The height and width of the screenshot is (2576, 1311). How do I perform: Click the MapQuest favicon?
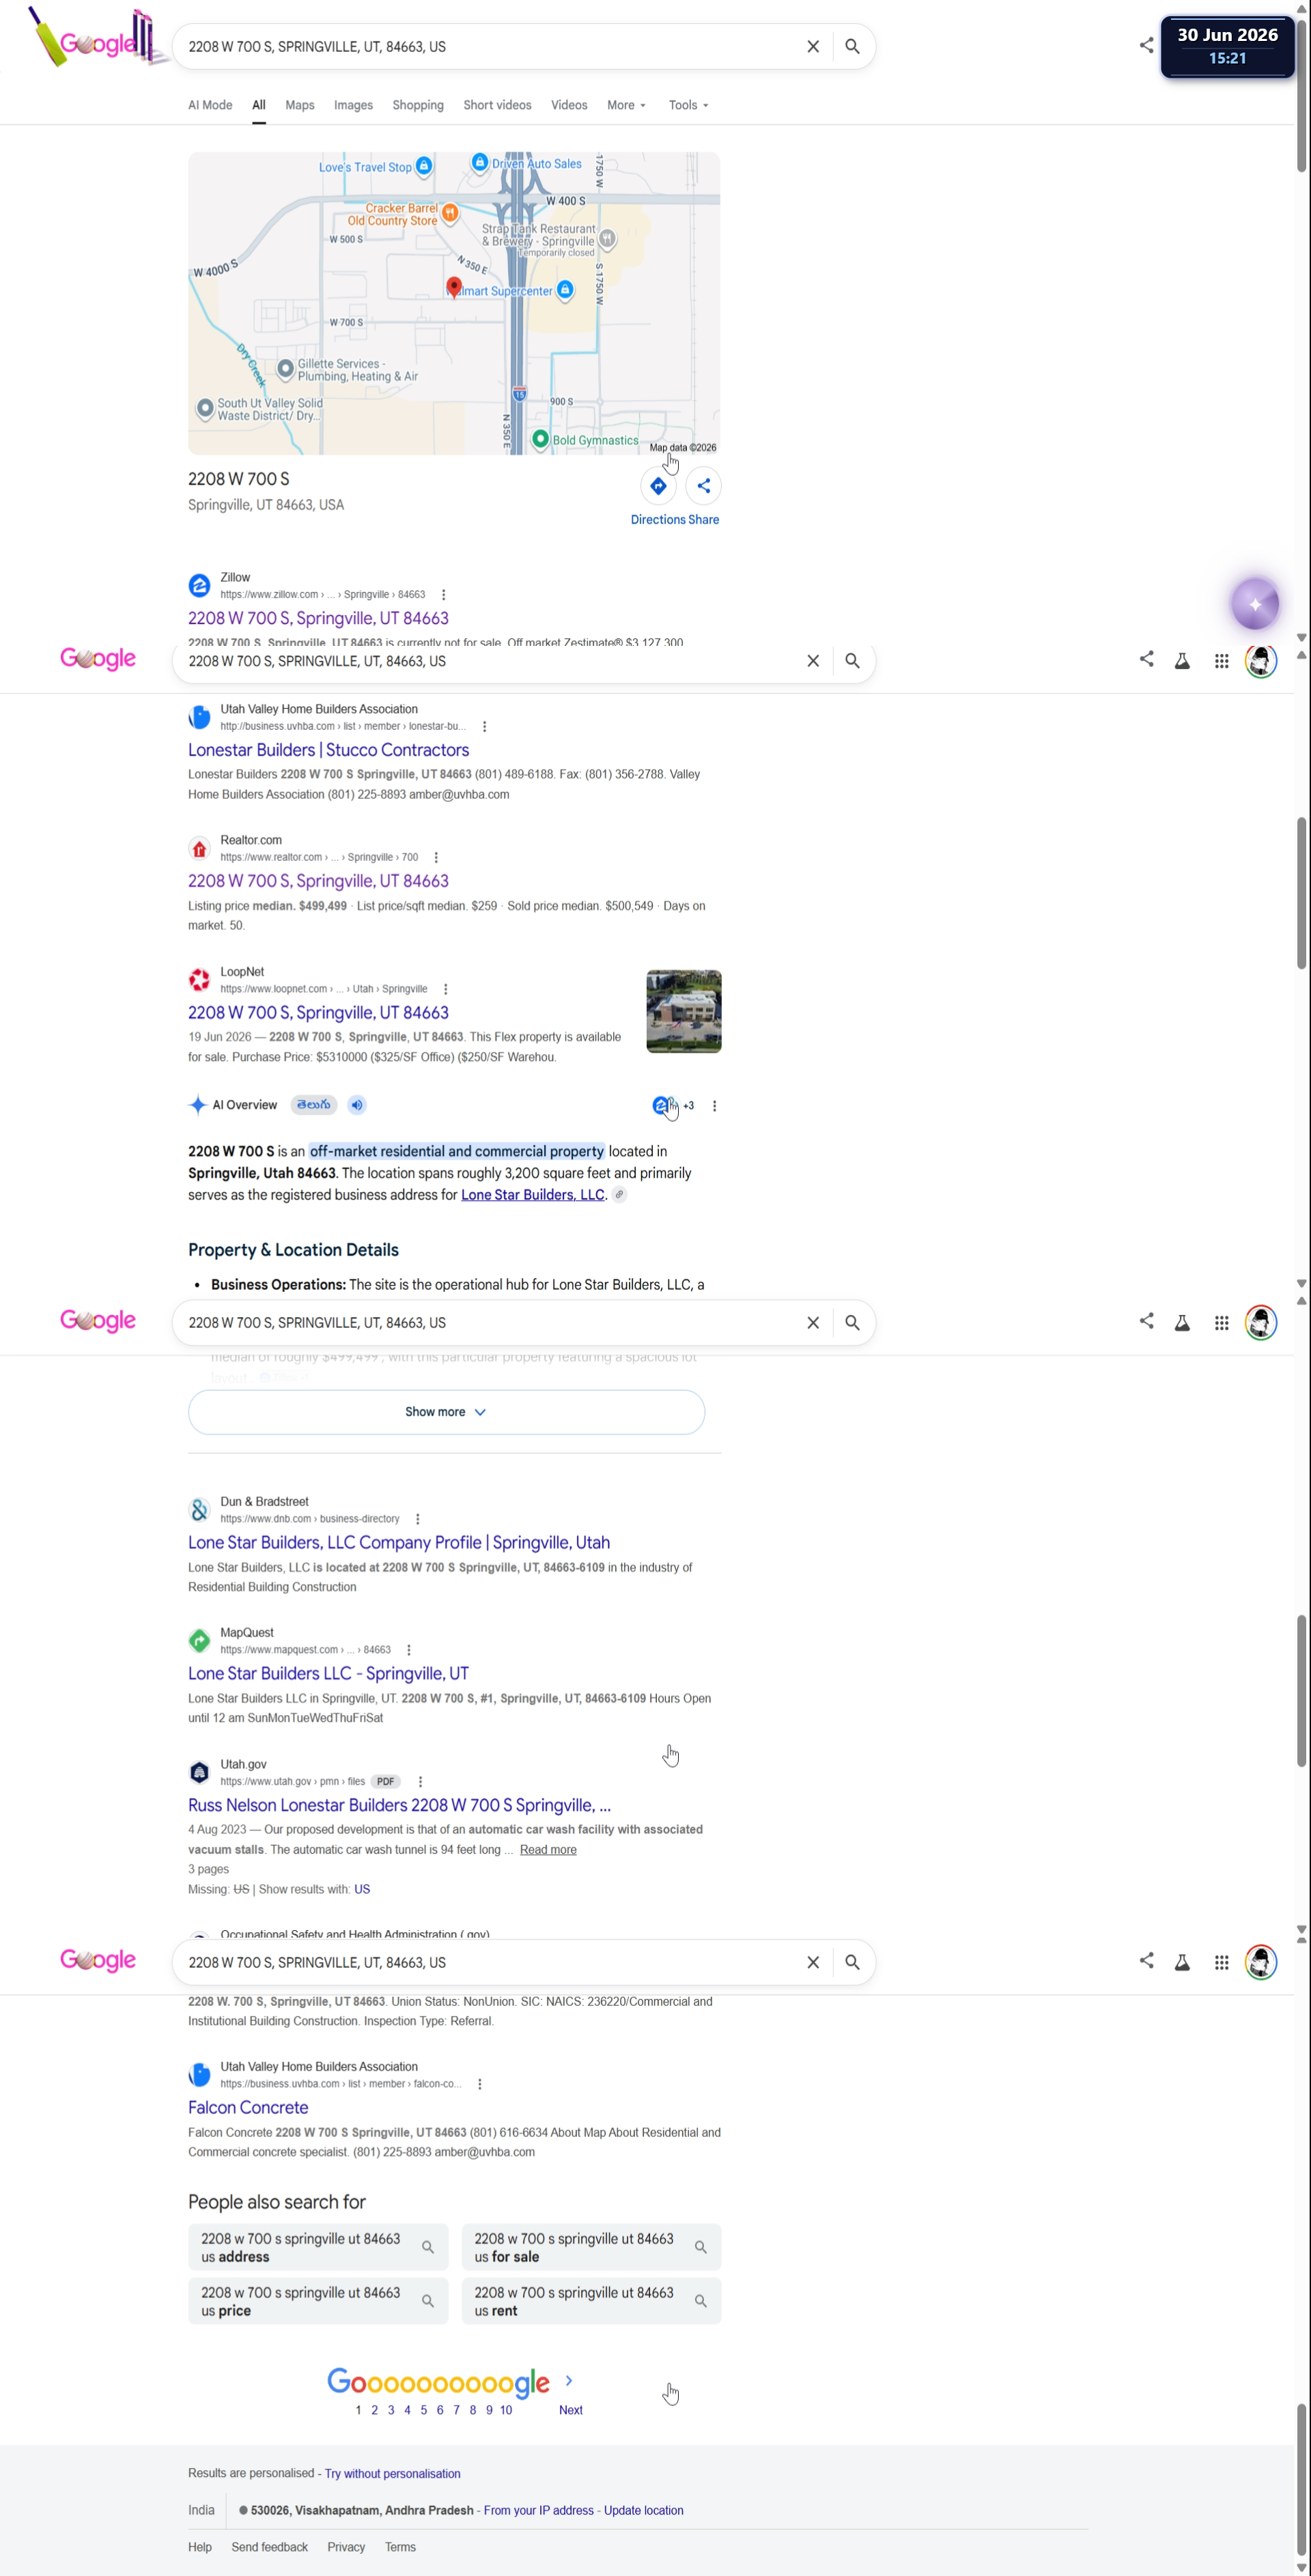pos(200,1641)
